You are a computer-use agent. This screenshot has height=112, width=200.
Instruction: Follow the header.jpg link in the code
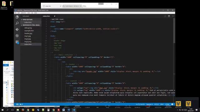pyautogui.click(x=91, y=71)
